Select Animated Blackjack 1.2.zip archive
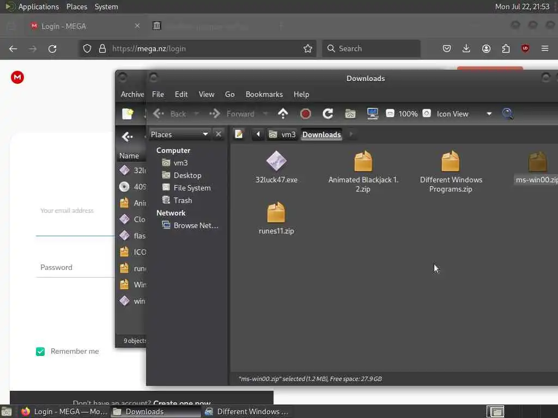Viewport: 558px width, 418px height. tap(363, 171)
